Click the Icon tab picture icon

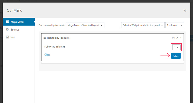click(7, 37)
